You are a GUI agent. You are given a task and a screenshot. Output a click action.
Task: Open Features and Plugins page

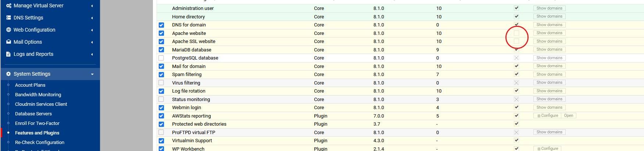(x=37, y=133)
